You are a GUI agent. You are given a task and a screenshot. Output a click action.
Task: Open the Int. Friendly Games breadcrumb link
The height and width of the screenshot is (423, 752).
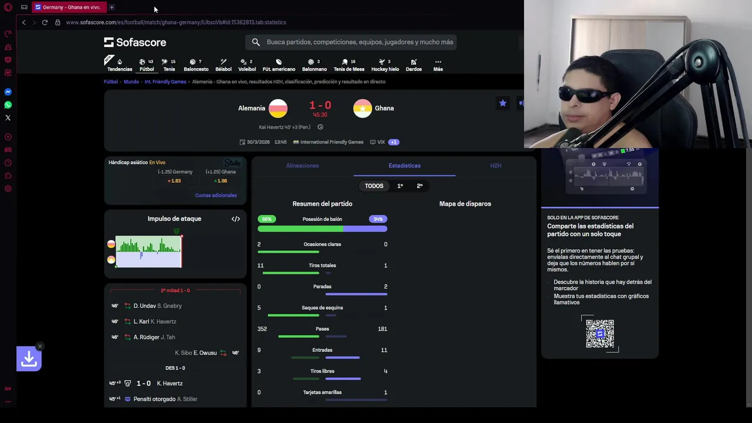[x=165, y=82]
